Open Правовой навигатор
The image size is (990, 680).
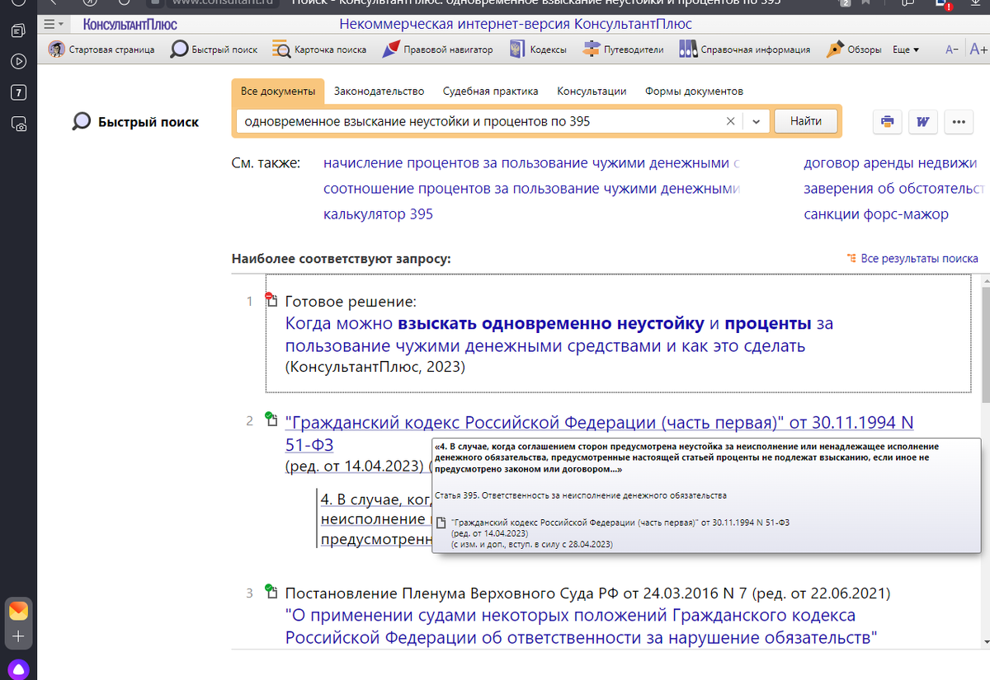[437, 49]
